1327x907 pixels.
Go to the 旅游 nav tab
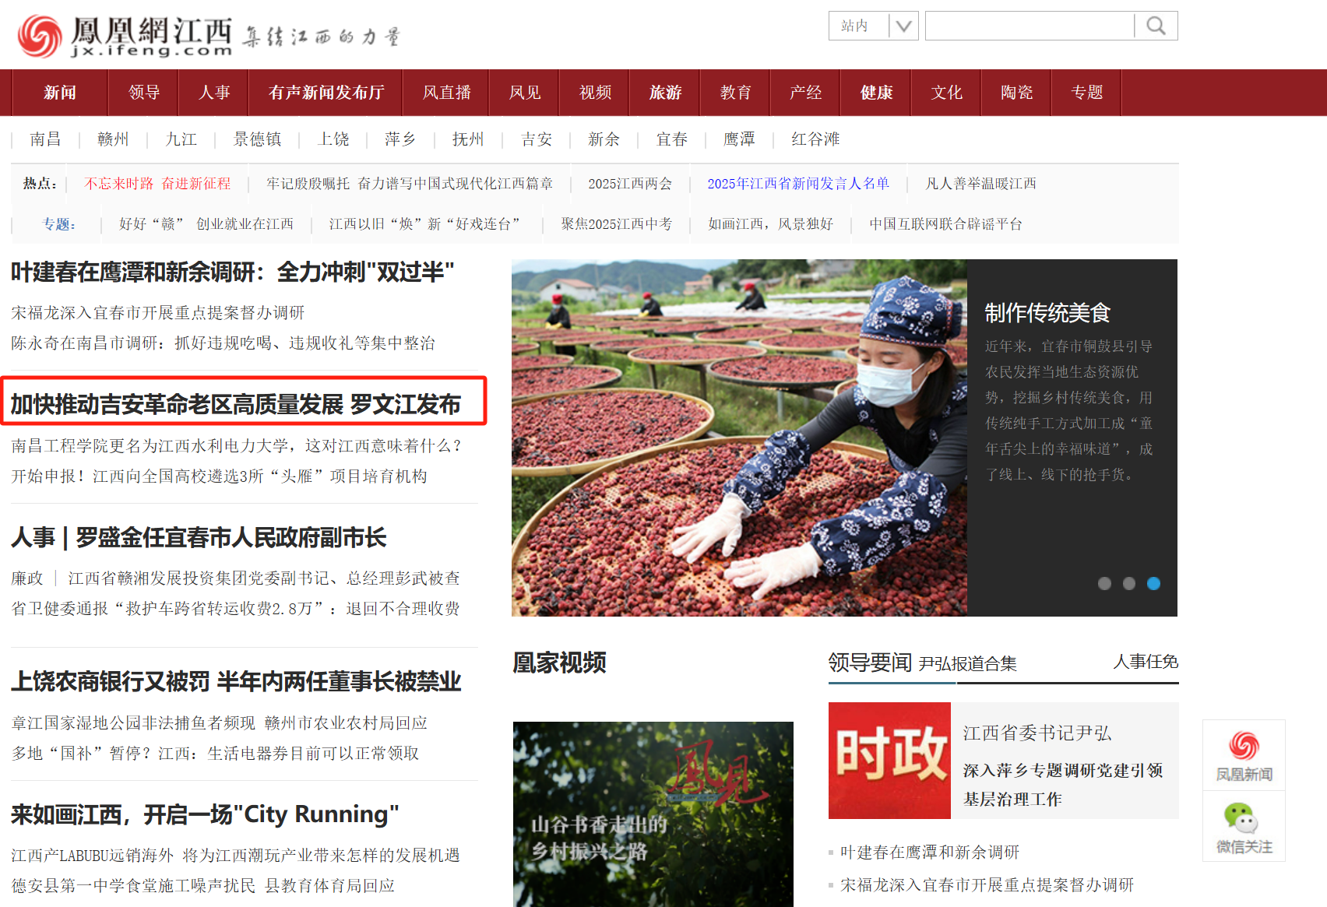pos(666,93)
